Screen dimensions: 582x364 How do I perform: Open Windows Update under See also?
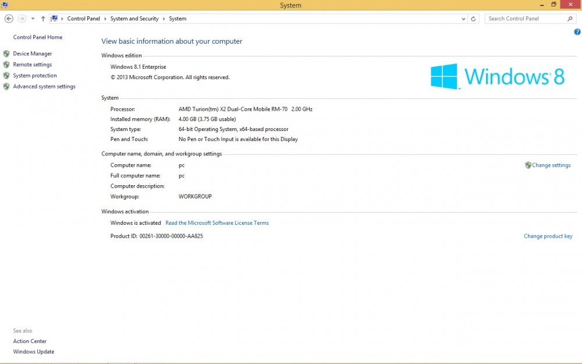[33, 352]
